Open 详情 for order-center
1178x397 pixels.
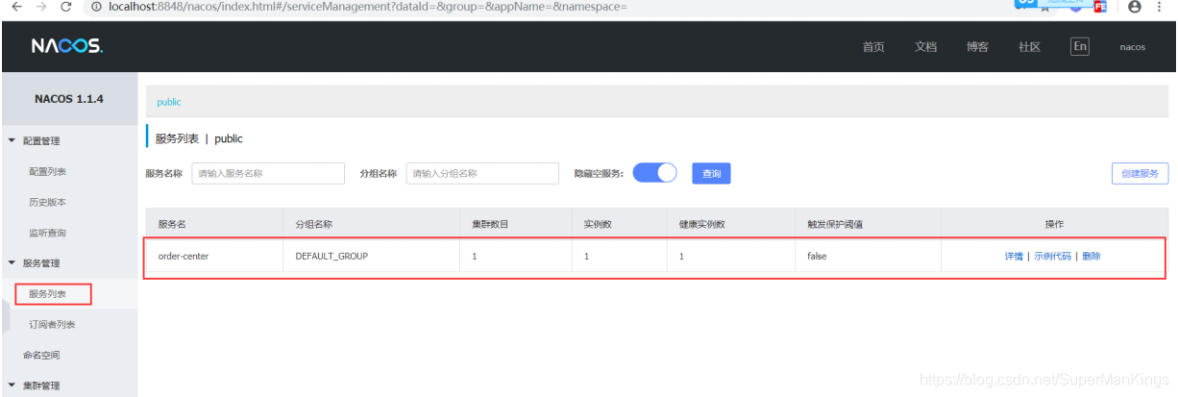tap(1014, 257)
